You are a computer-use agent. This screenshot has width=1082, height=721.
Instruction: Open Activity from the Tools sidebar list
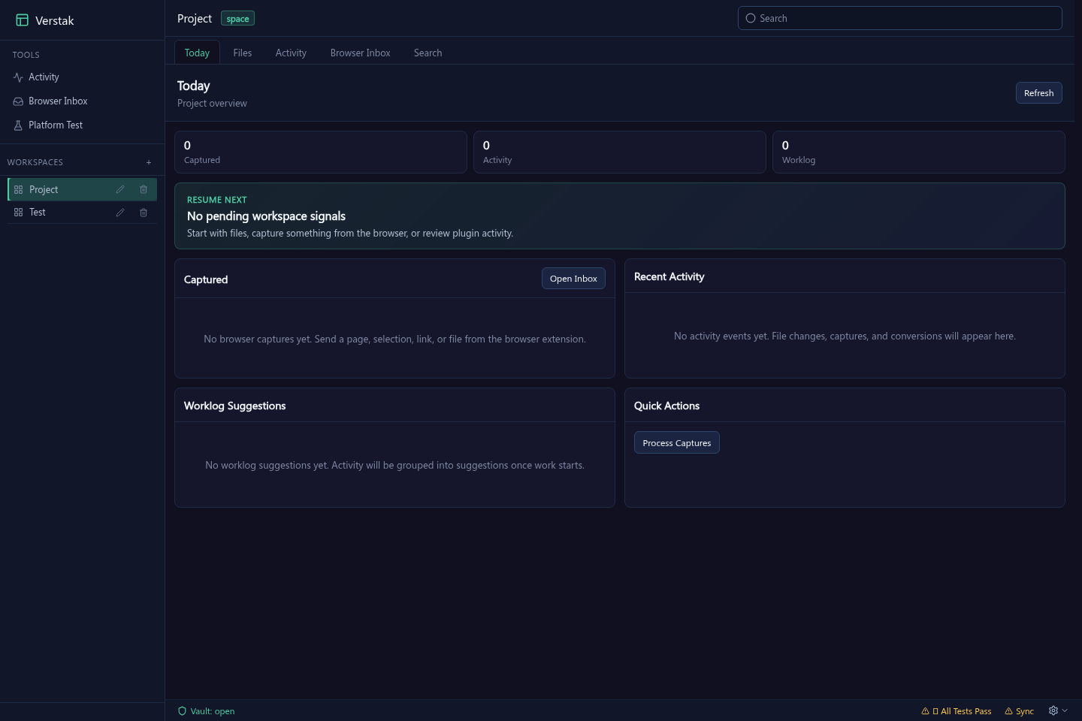[x=82, y=77]
